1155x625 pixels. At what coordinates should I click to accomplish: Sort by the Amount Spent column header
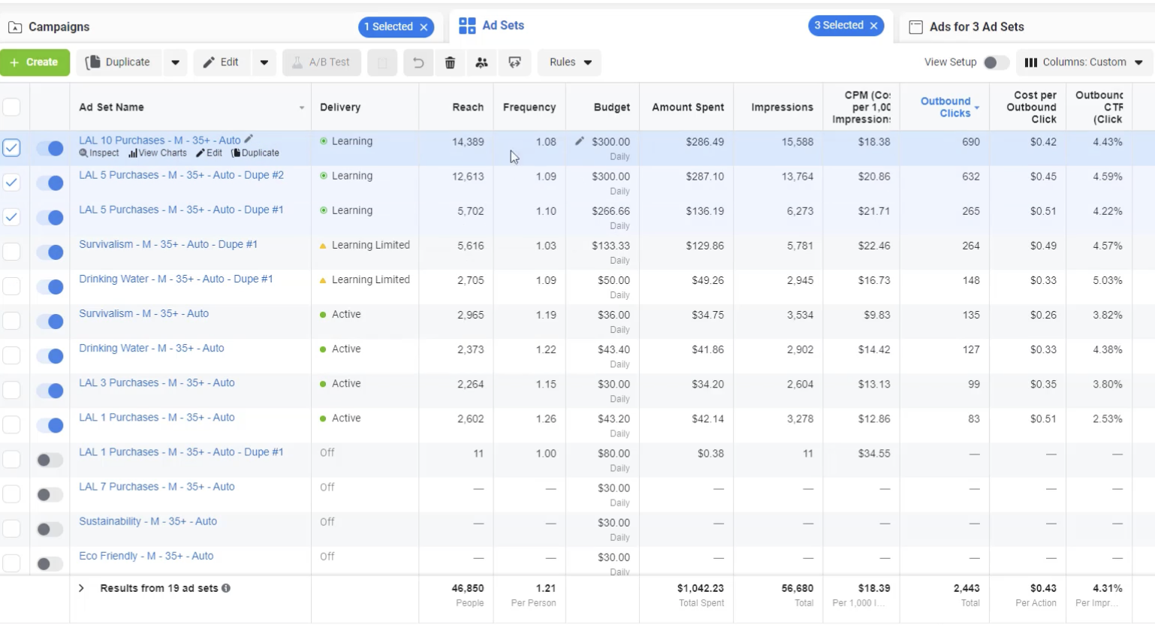(x=688, y=107)
